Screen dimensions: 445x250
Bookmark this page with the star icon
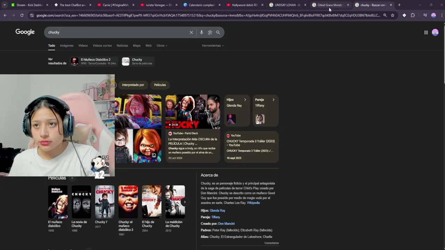coord(393,15)
